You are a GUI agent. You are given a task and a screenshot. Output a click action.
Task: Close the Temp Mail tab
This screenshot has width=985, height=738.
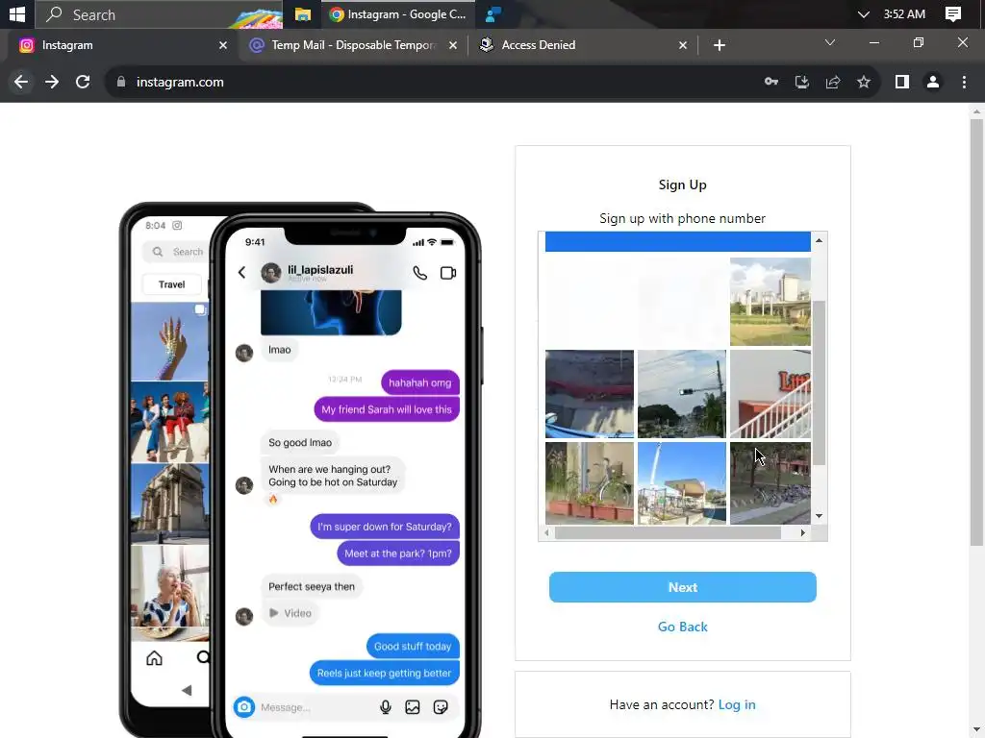point(452,45)
